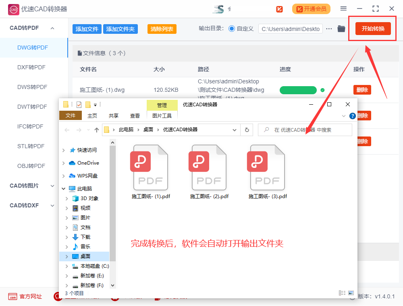Image resolution: width=403 pixels, height=306 pixels.
Task: Click 120.52KB size cell
Action: pos(166,90)
